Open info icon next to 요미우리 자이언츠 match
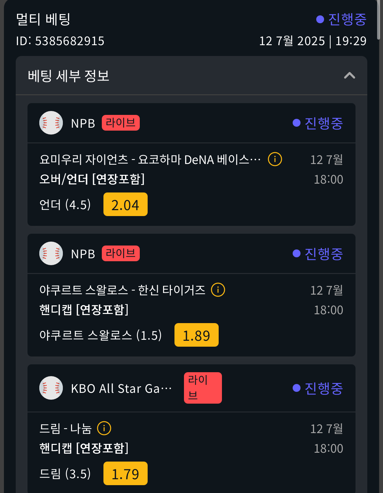This screenshot has width=383, height=493. pyautogui.click(x=275, y=159)
